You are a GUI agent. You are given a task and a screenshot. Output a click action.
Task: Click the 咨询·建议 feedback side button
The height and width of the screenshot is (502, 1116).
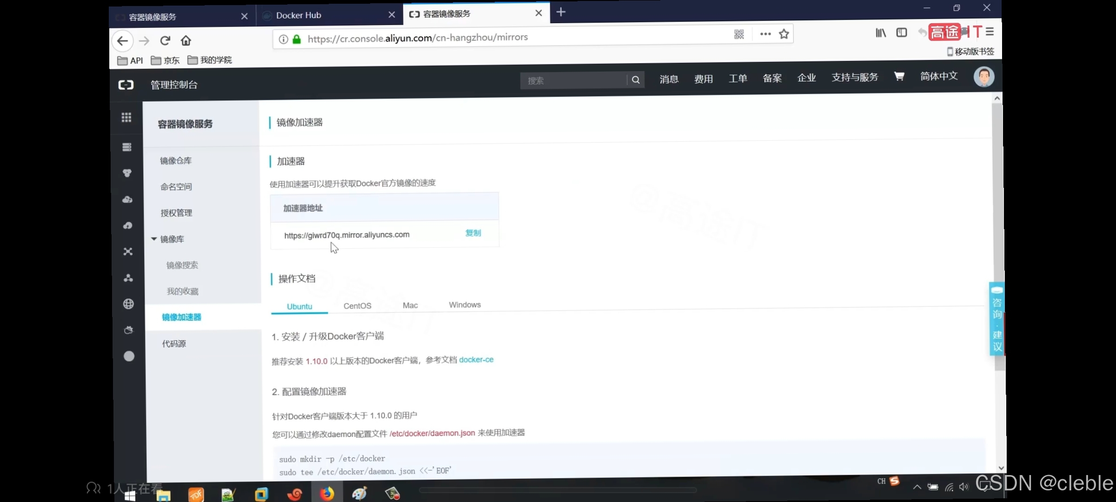pos(996,319)
